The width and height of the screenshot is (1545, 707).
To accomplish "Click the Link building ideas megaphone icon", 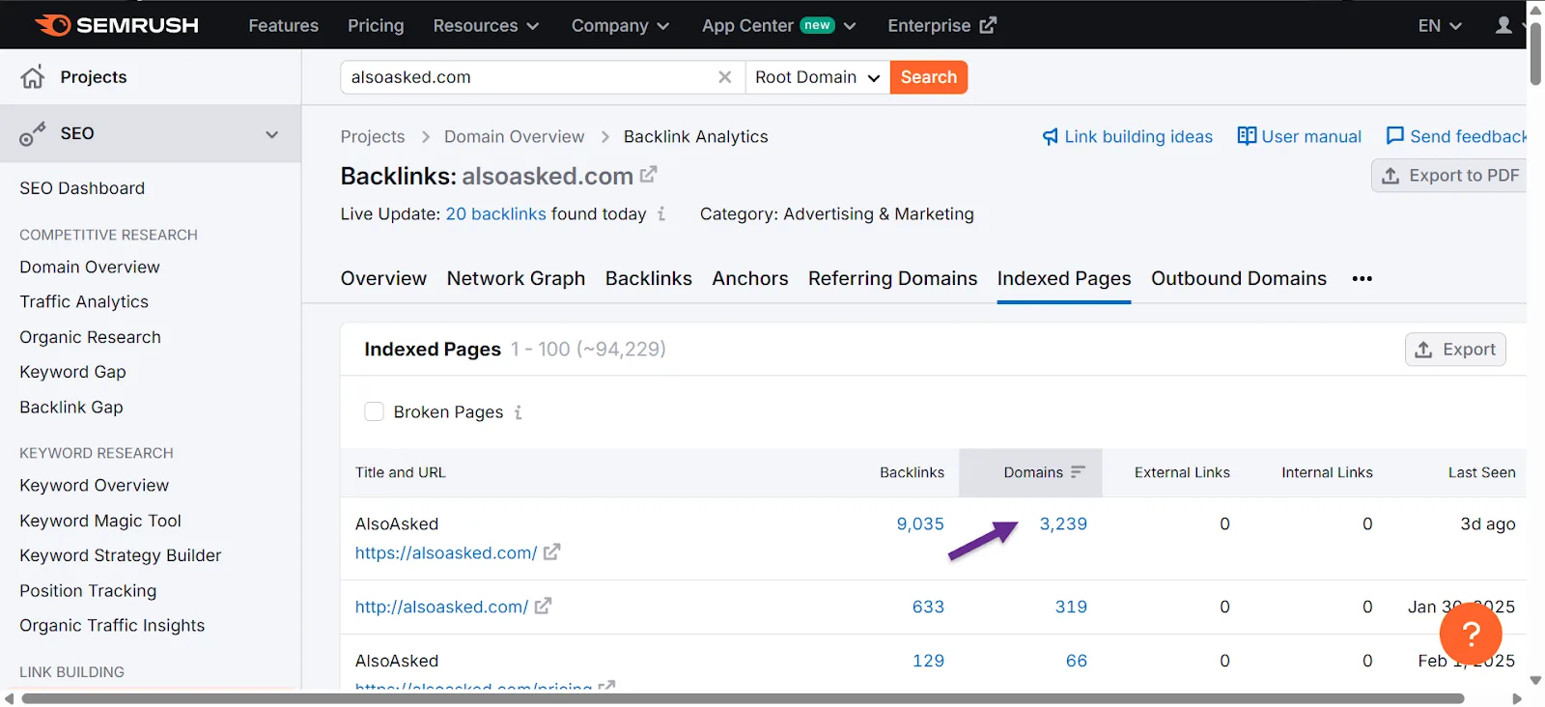I will tap(1051, 137).
